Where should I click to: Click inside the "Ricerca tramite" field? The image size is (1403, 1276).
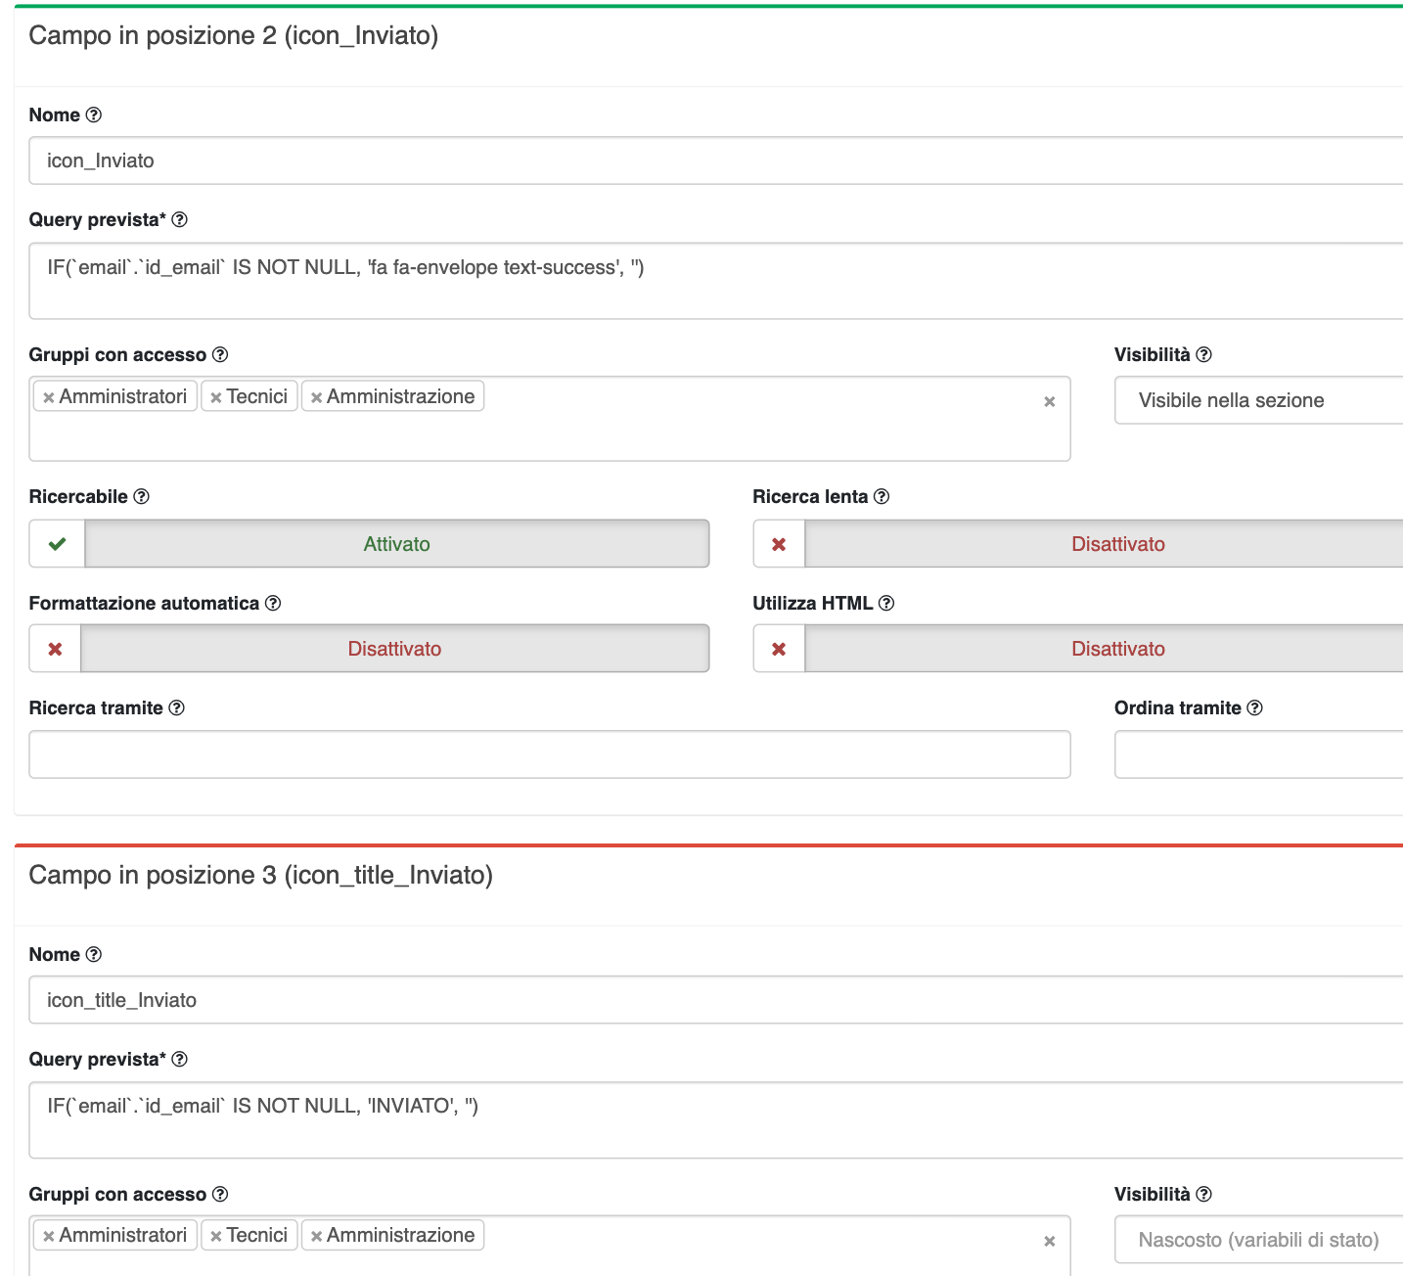point(548,753)
